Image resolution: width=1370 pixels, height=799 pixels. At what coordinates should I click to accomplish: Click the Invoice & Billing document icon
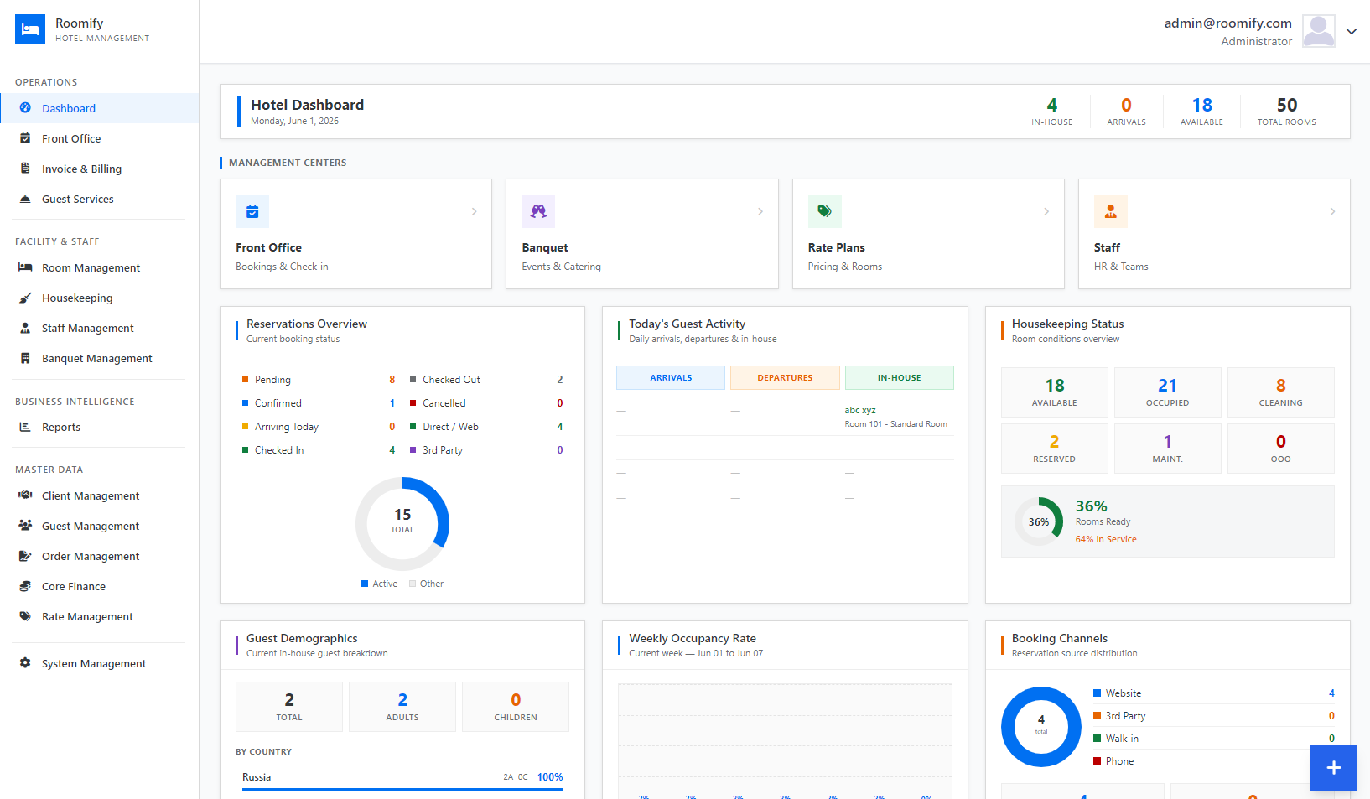25,169
